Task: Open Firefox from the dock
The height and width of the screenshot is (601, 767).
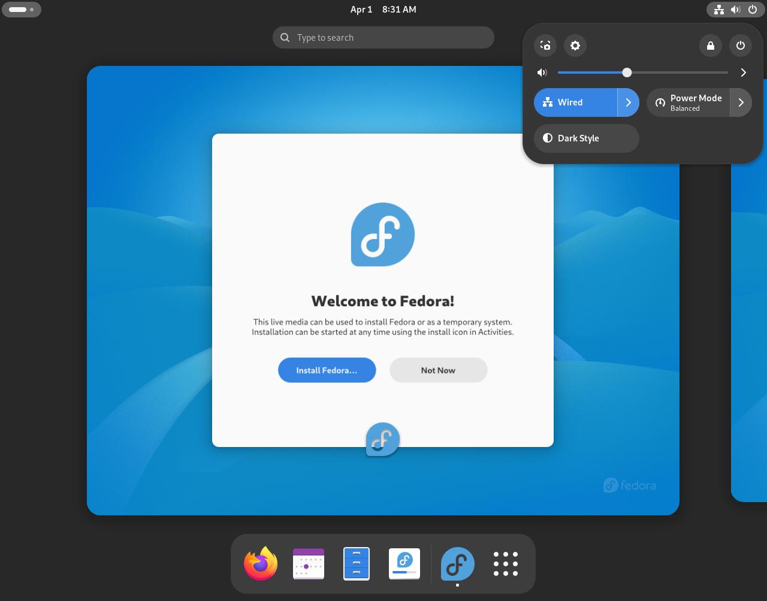Action: coord(261,564)
